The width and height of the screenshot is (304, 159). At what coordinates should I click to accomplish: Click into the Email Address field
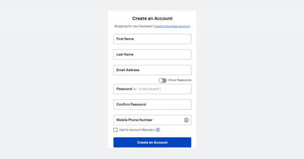point(152,70)
